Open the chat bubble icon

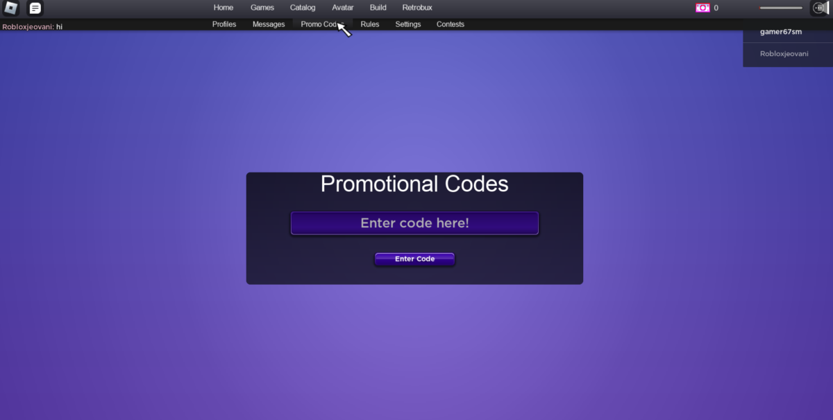(33, 8)
